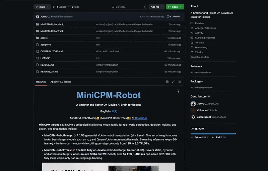Screen dimensions: 268x171
Task: Open the commit message on the MiniCPM-RobotManip row
Action: (124, 24)
